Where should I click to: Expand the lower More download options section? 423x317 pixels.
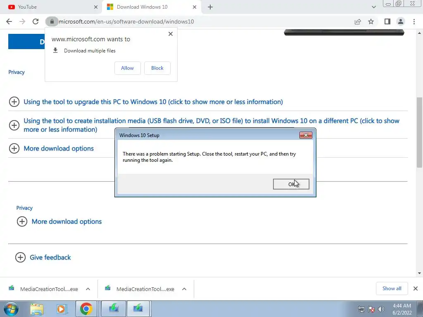click(59, 222)
